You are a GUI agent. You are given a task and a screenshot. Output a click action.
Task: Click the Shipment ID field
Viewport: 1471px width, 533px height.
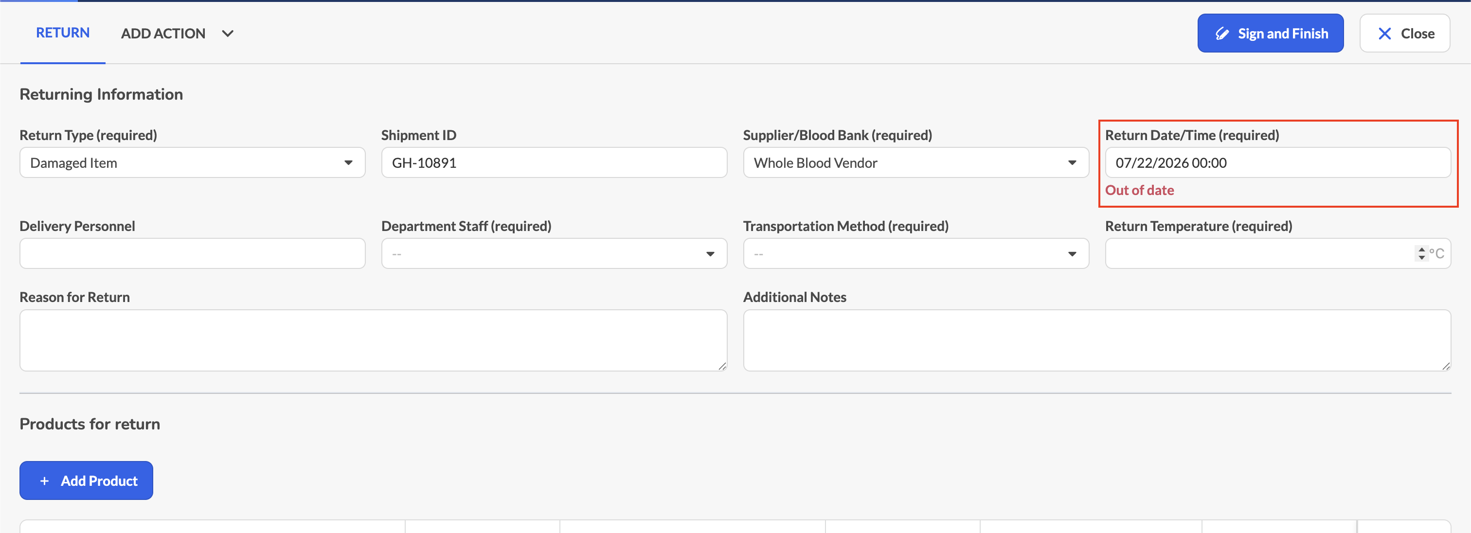coord(554,162)
